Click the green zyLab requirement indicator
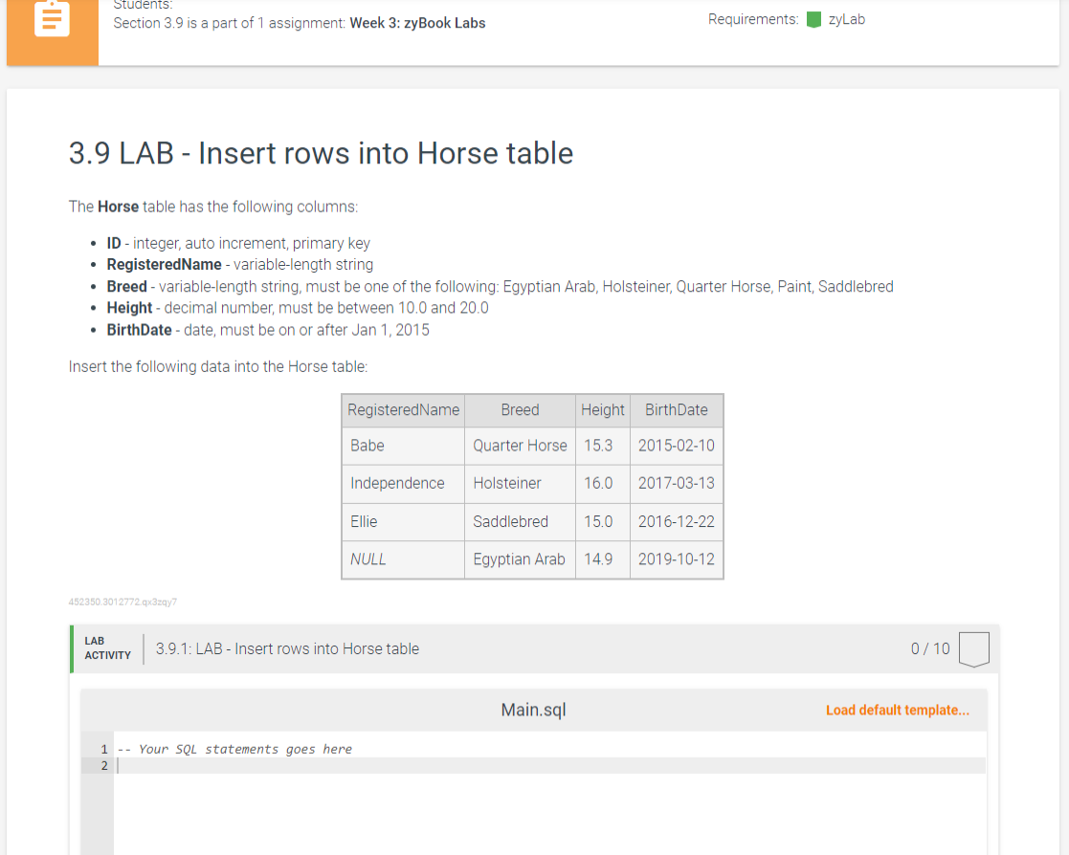 pyautogui.click(x=811, y=18)
